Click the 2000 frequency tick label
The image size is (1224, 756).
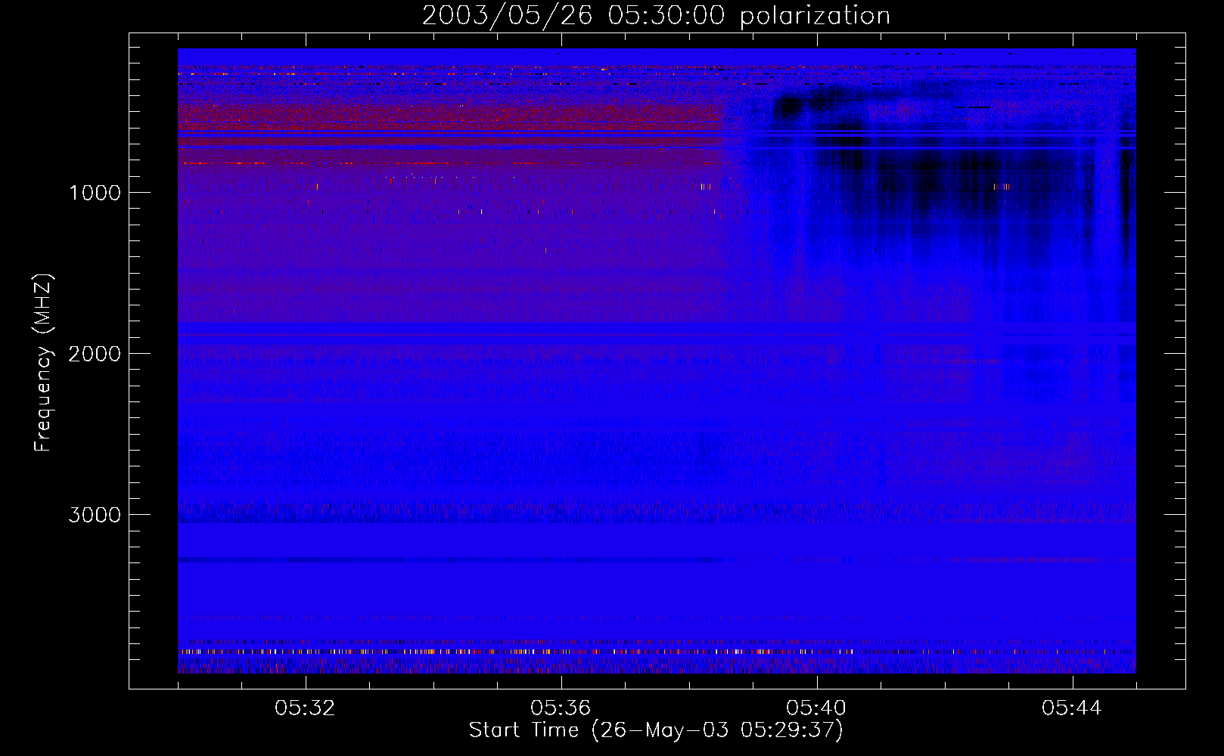pyautogui.click(x=95, y=354)
